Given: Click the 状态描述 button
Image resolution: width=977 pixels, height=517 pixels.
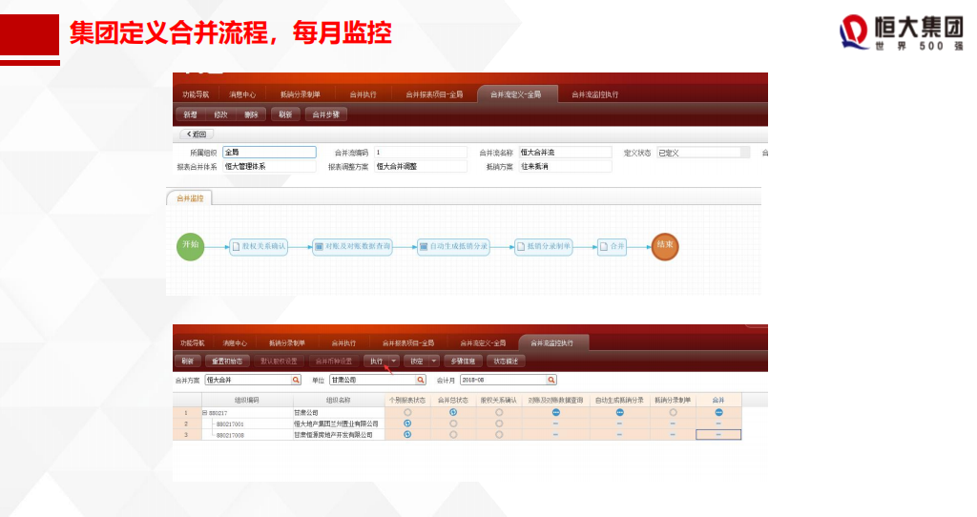Looking at the screenshot, I should [x=506, y=362].
